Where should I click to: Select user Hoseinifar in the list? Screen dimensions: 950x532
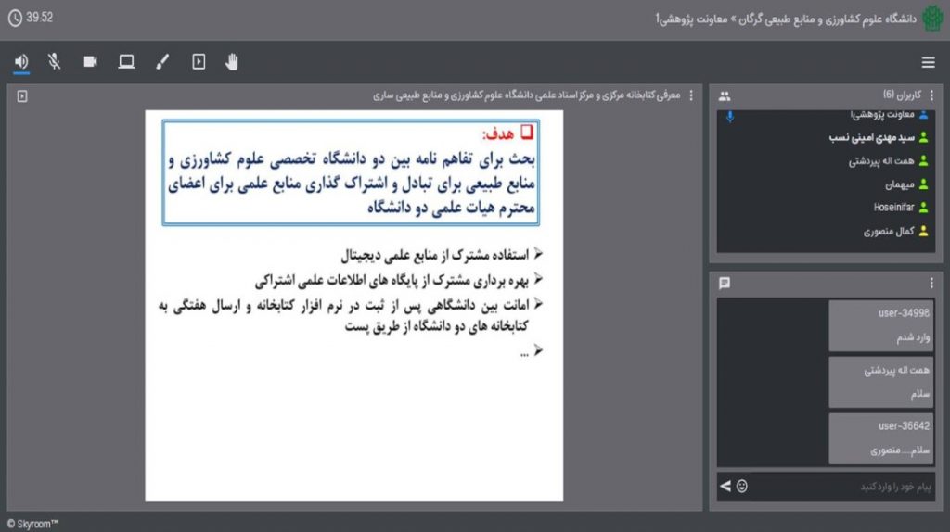coord(894,207)
